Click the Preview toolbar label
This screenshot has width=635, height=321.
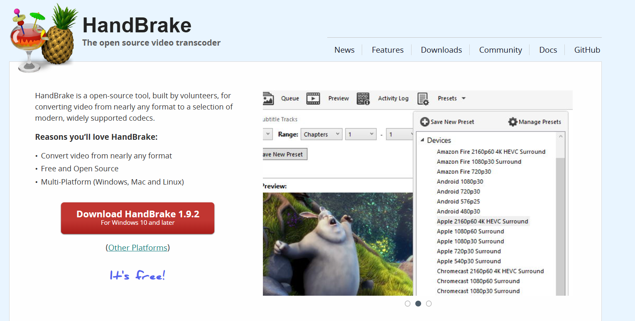[x=338, y=98]
